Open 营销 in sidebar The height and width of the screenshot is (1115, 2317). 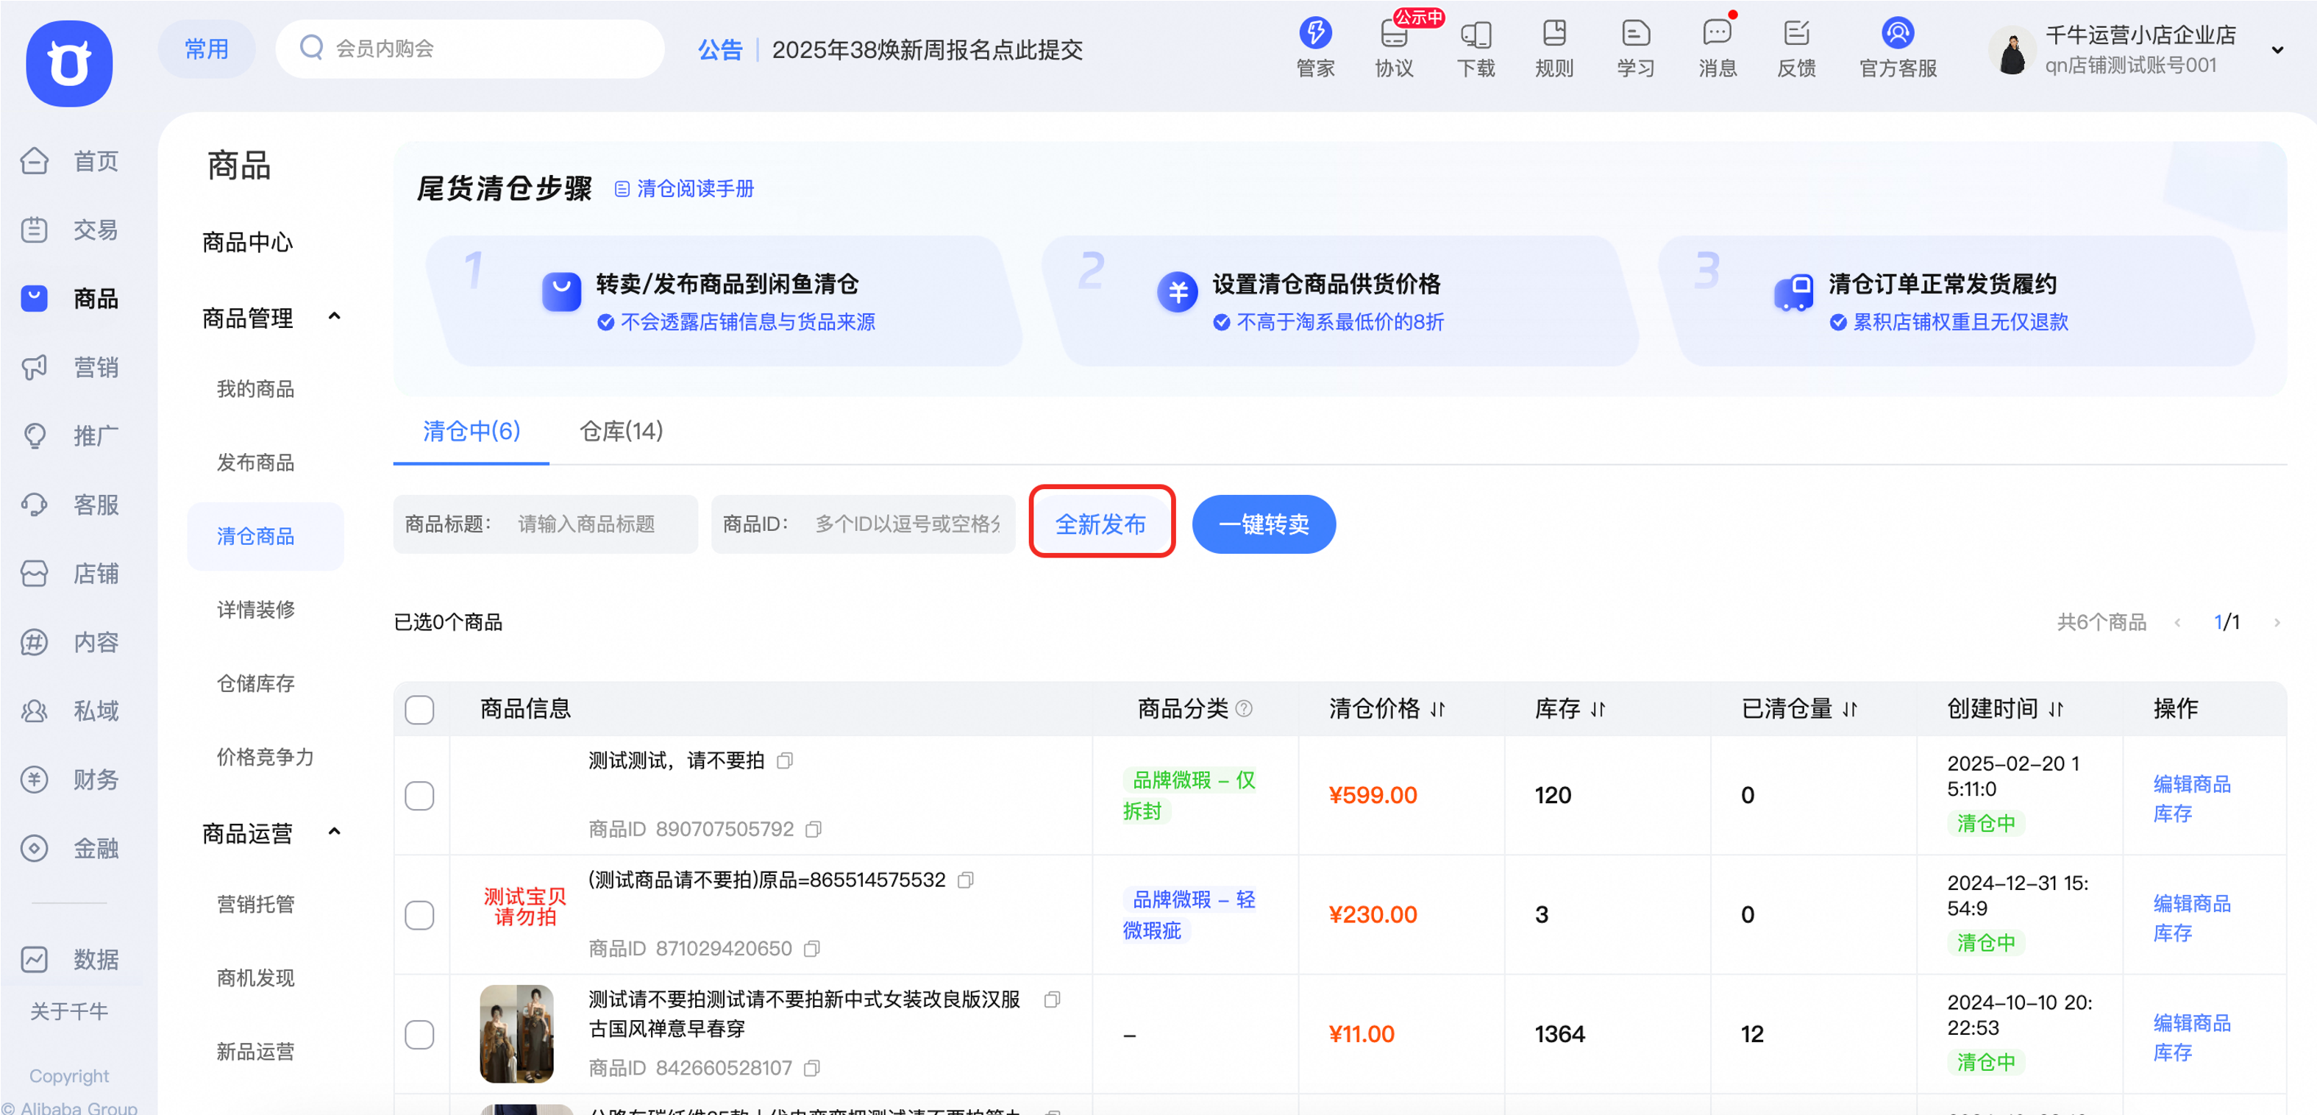(x=70, y=367)
